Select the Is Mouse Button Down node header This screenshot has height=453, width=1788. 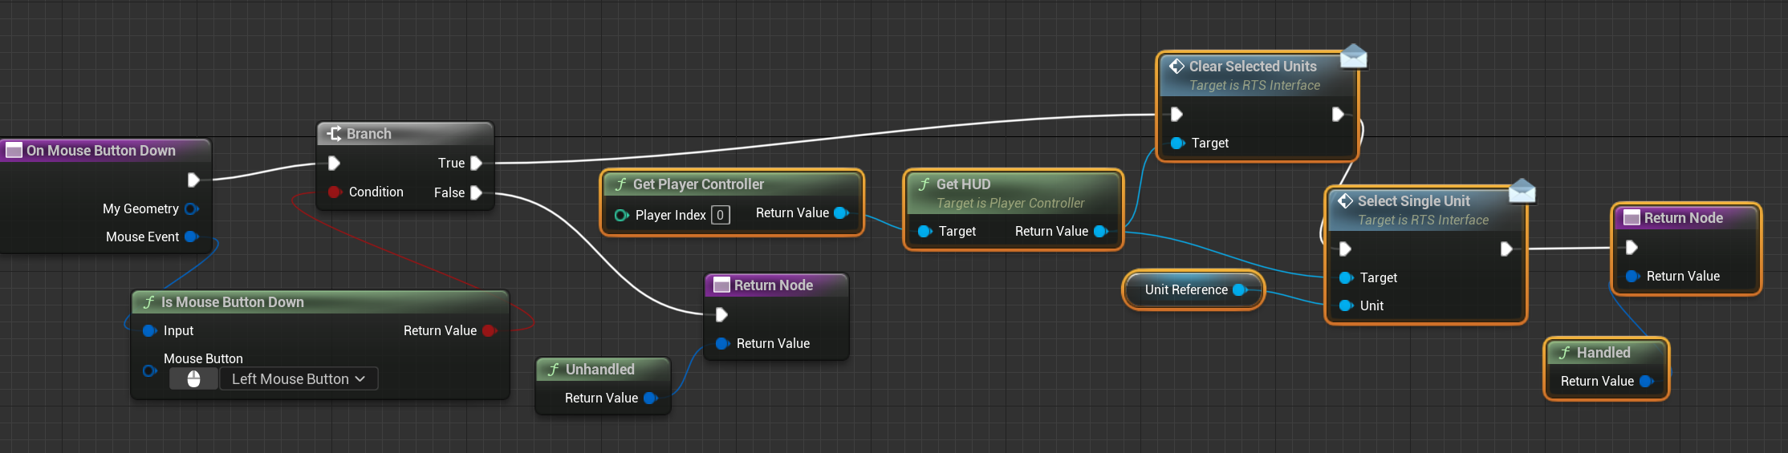click(x=232, y=302)
